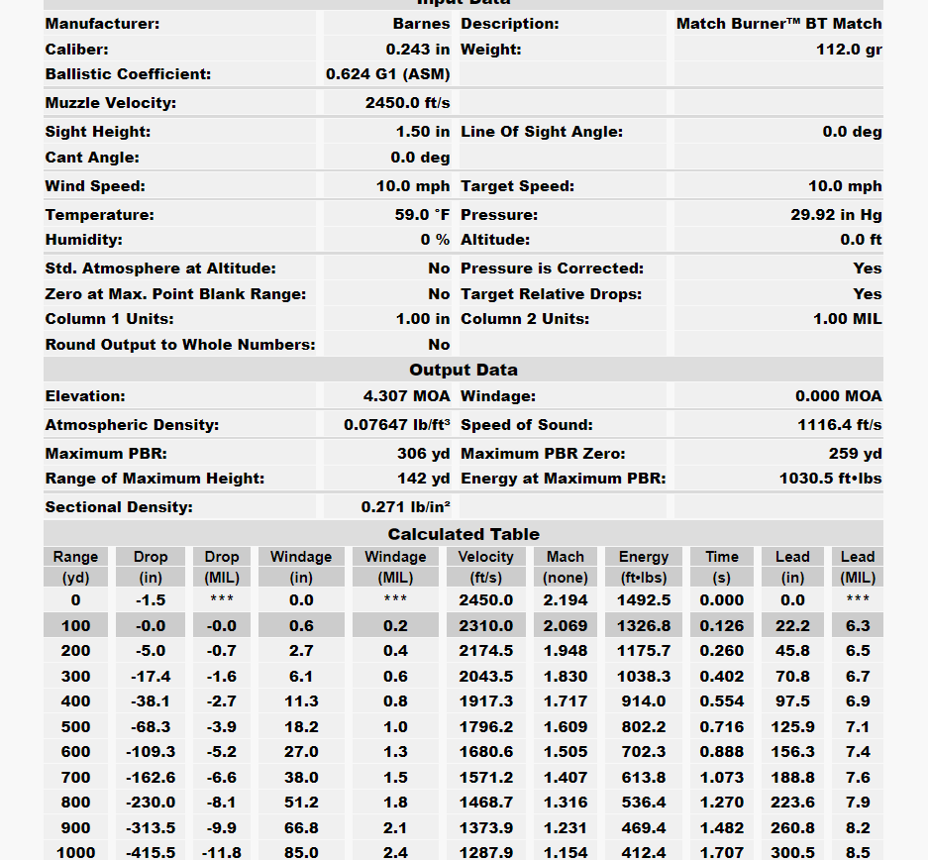Click energy cell '613.8'

[x=644, y=777]
